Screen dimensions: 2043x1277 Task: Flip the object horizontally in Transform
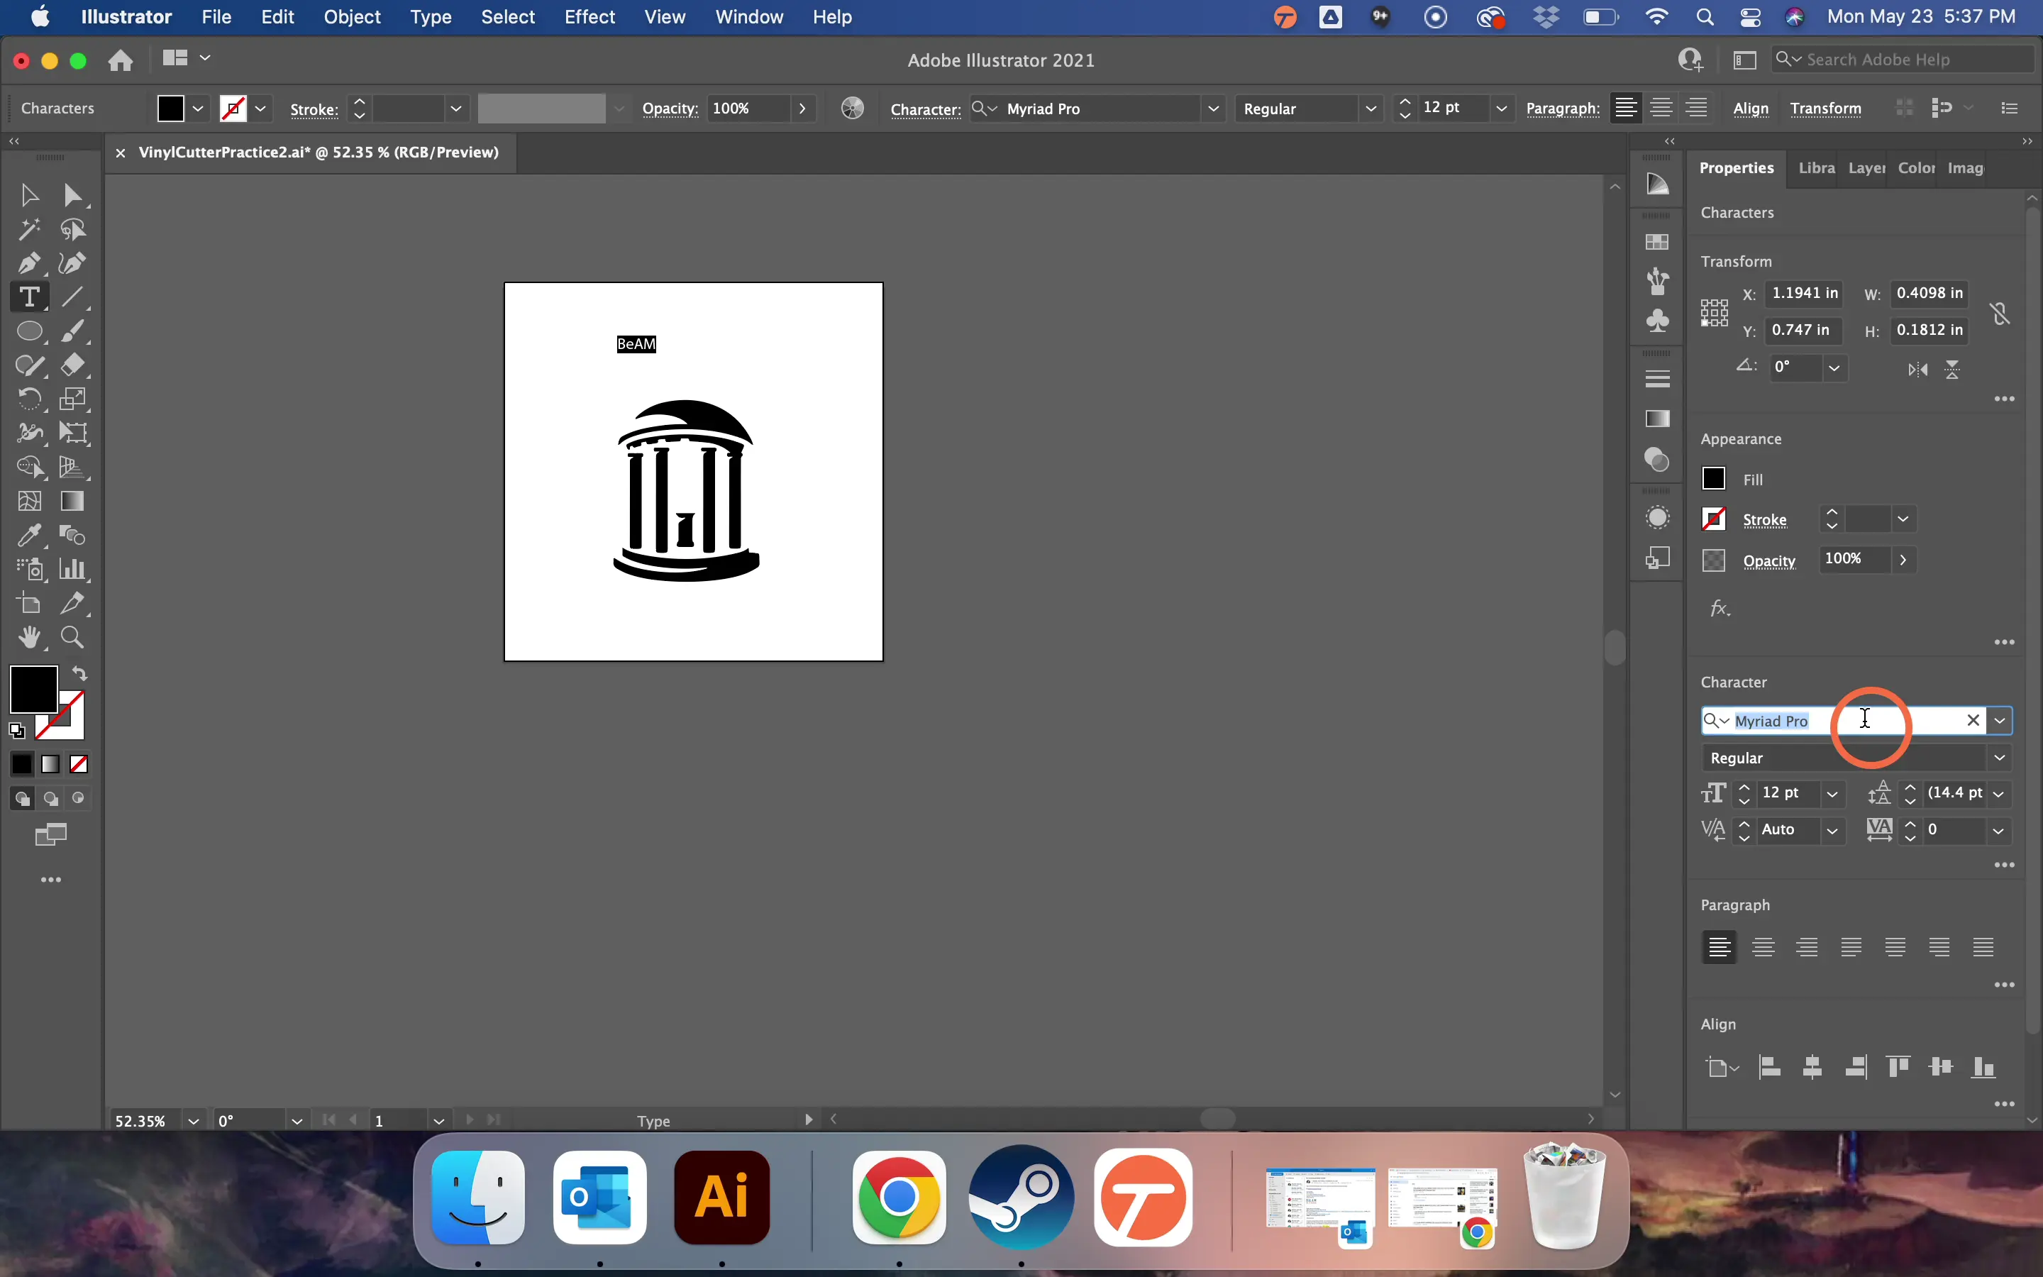point(1918,369)
